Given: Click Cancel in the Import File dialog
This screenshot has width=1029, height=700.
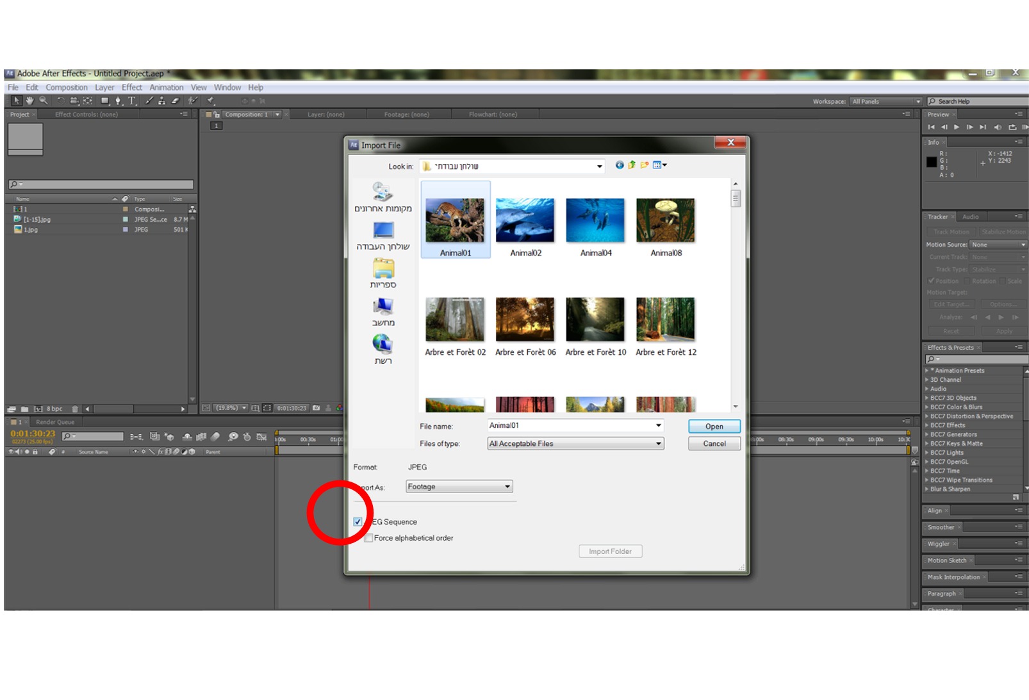Looking at the screenshot, I should (714, 444).
